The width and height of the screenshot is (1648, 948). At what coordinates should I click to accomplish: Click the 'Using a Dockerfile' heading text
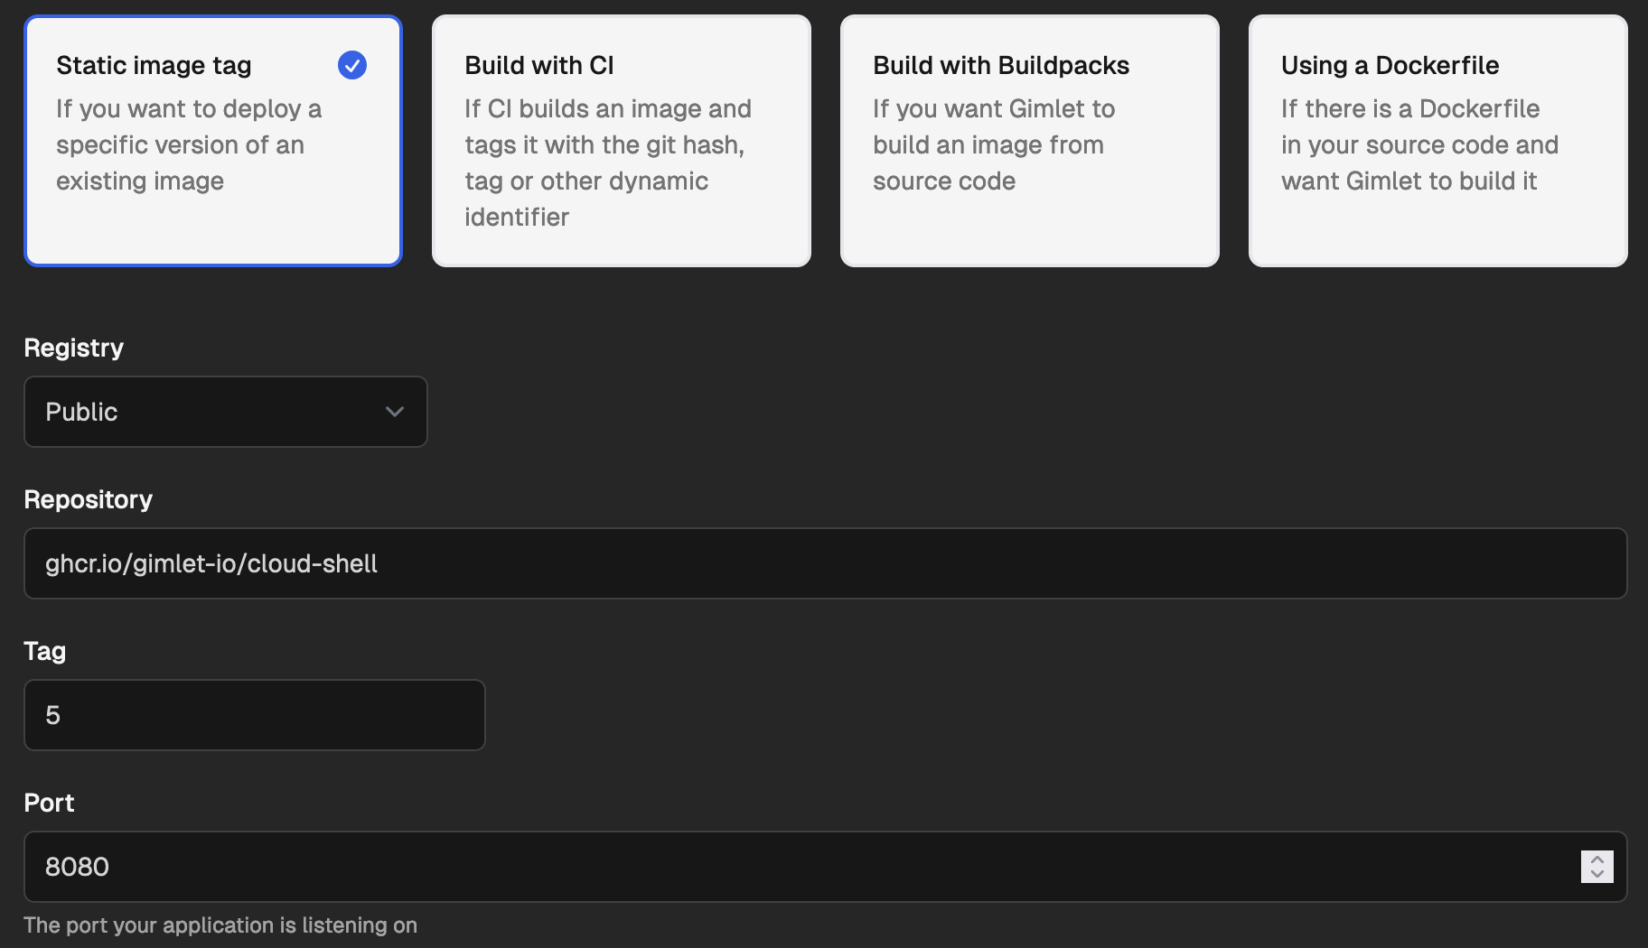pyautogui.click(x=1390, y=65)
